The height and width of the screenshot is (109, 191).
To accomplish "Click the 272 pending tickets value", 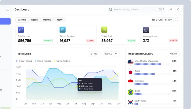I will tap(146, 40).
